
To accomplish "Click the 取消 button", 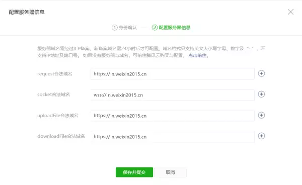I will (170, 172).
